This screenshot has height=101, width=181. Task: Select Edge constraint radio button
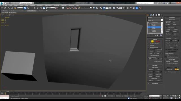click(172, 23)
